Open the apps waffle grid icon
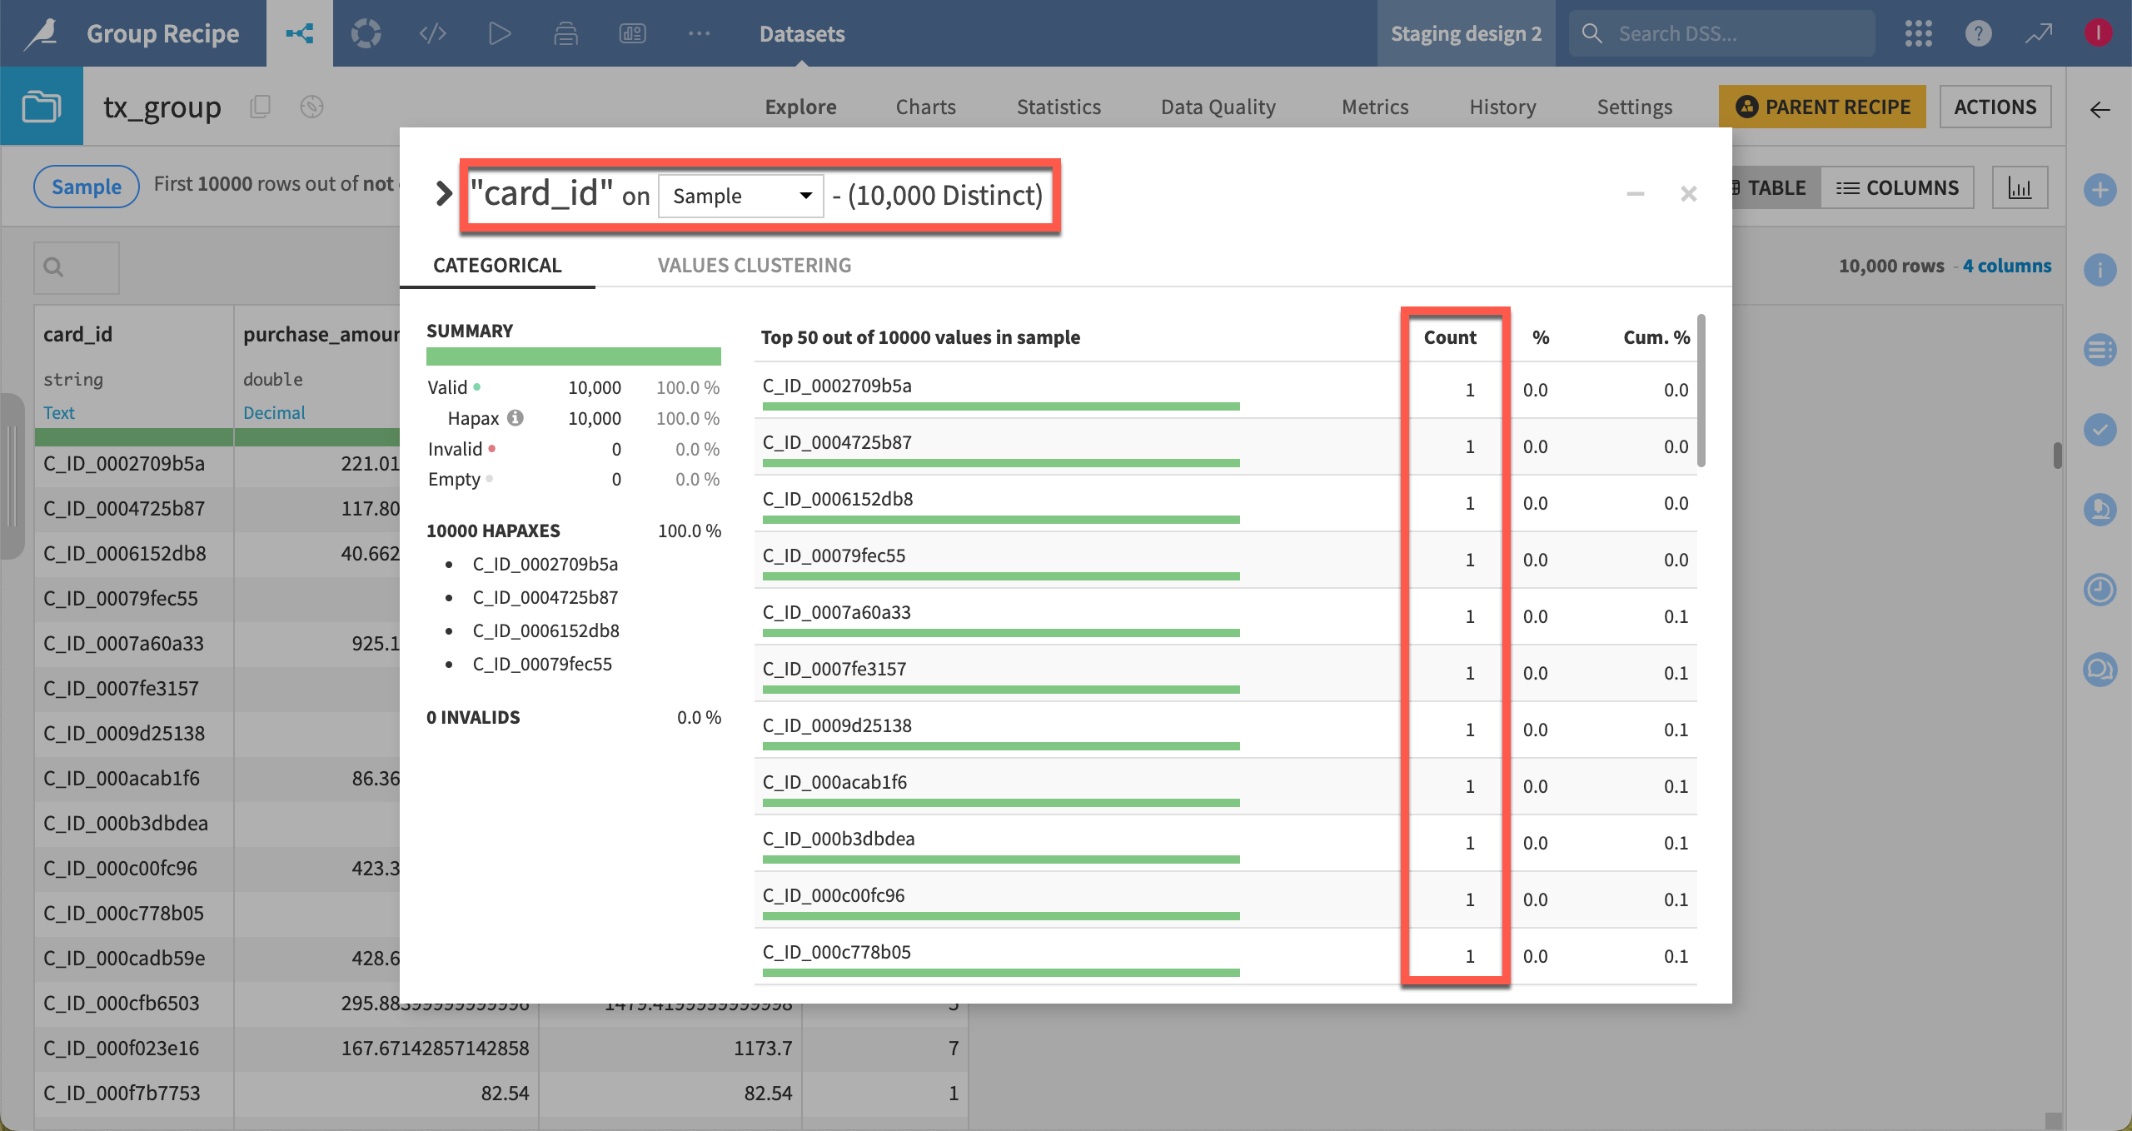 pyautogui.click(x=1917, y=33)
